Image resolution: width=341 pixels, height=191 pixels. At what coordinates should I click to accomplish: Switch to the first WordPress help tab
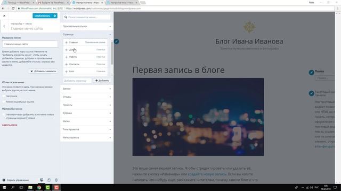(x=19, y=3)
